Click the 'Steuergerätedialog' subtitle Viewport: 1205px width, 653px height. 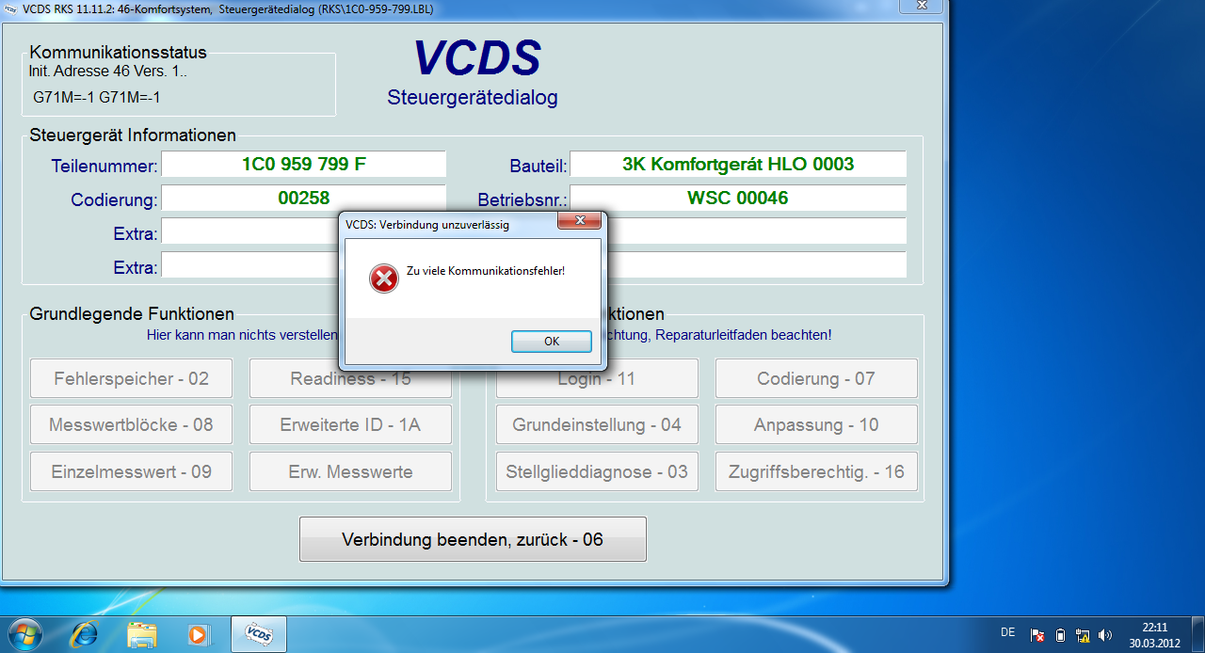[x=473, y=97]
